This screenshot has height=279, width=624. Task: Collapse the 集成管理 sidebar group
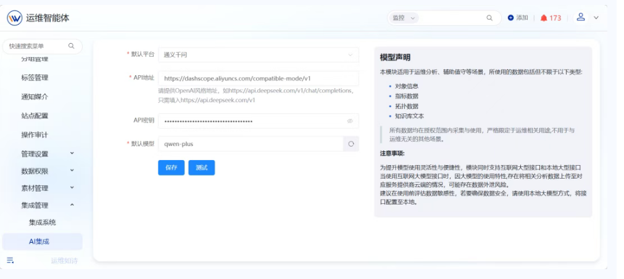click(72, 205)
